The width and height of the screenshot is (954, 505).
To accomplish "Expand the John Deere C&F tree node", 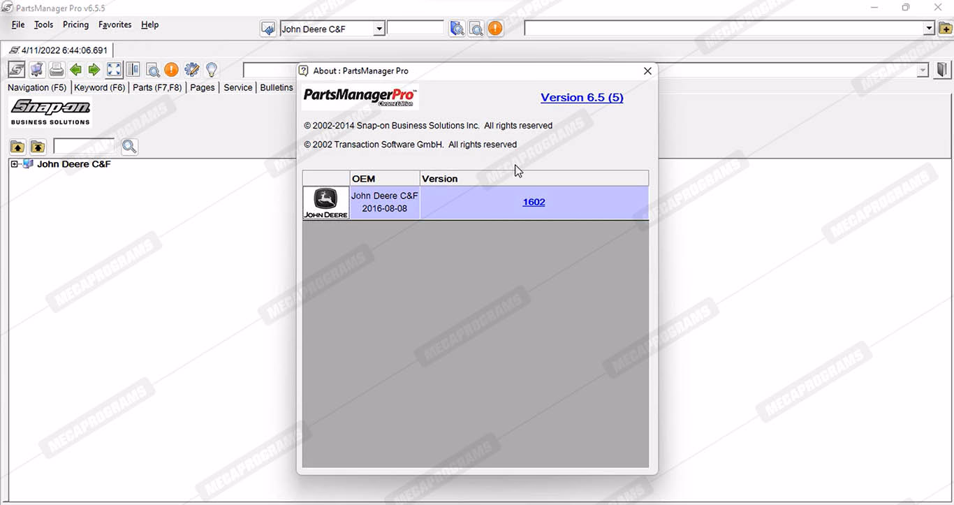I will (x=14, y=164).
